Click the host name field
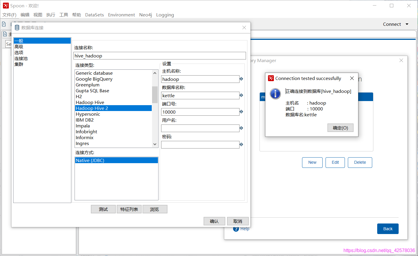 [x=200, y=79]
